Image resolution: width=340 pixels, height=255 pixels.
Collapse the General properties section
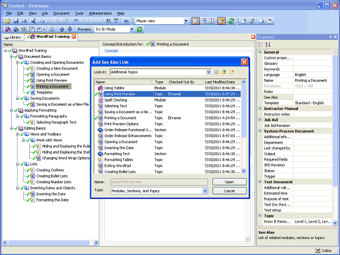coord(260,52)
